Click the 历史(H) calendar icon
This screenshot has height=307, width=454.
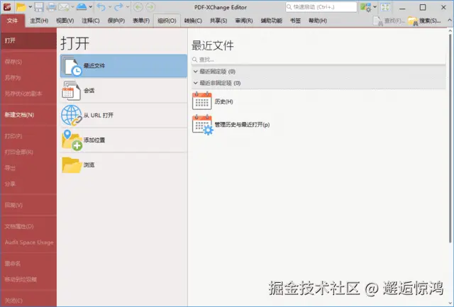(202, 101)
